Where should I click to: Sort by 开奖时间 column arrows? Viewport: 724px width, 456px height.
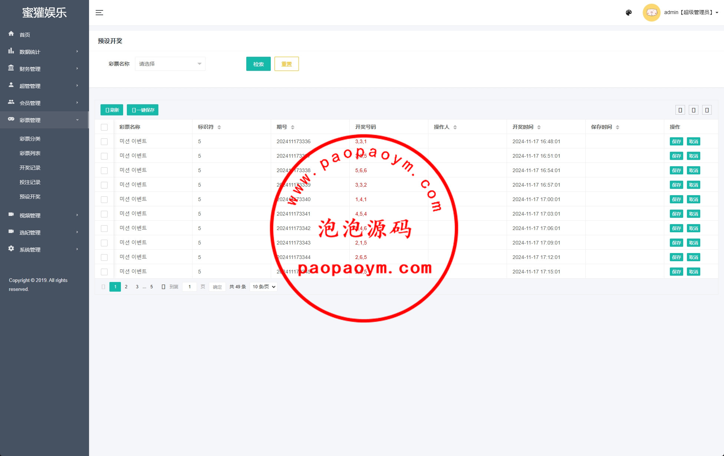(x=539, y=127)
